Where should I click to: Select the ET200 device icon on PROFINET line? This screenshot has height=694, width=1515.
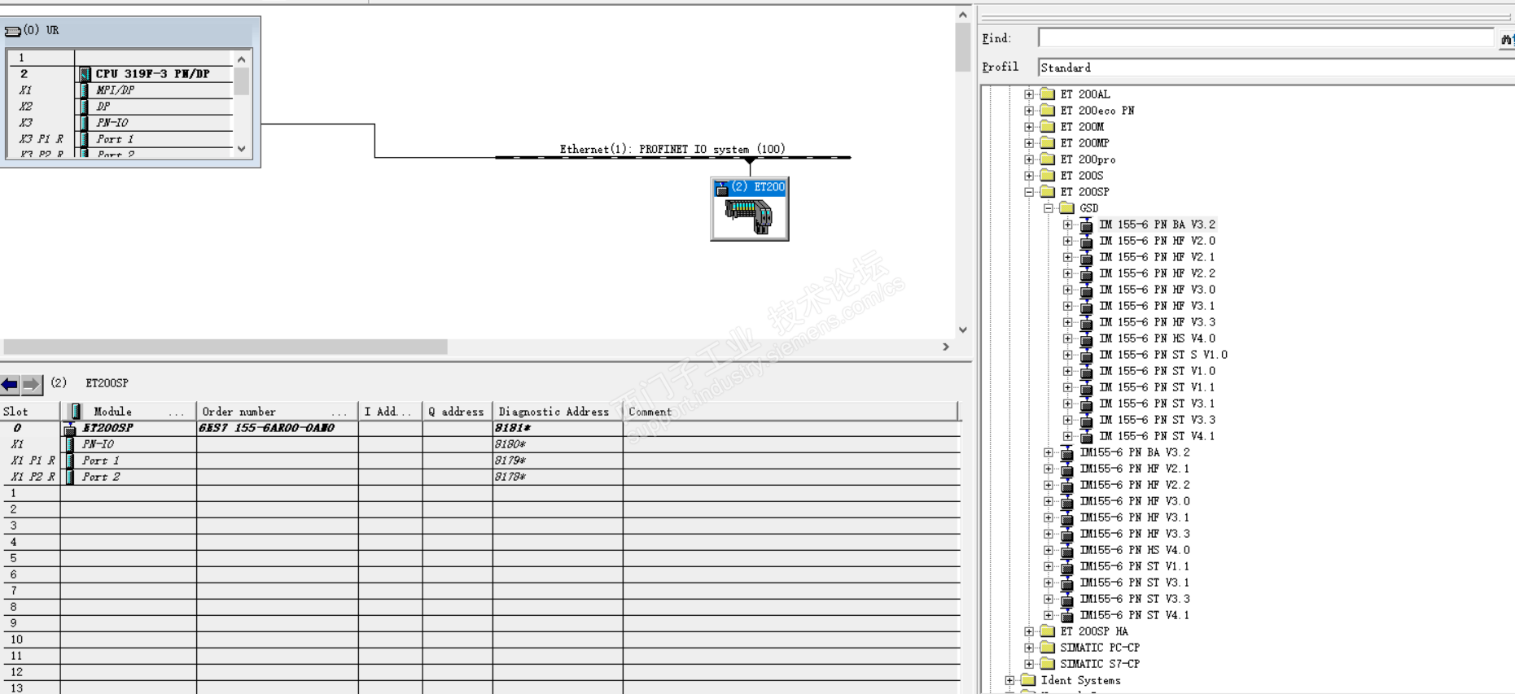pyautogui.click(x=750, y=209)
